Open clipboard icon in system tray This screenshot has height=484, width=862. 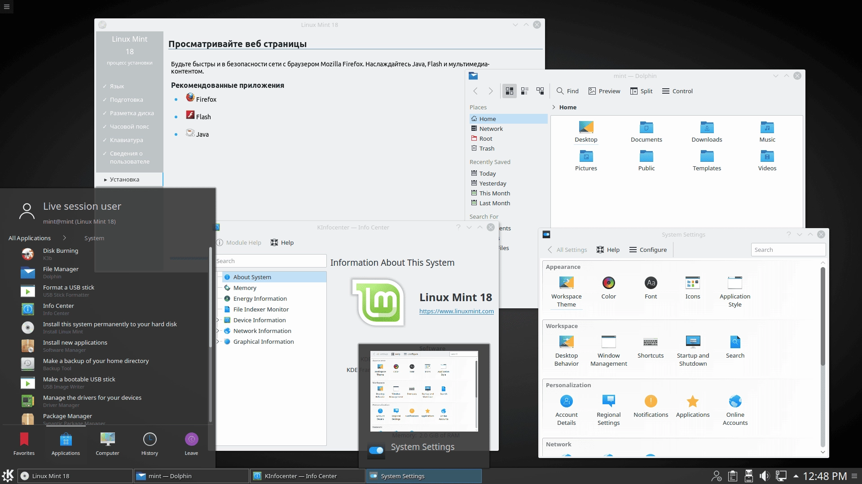click(733, 476)
